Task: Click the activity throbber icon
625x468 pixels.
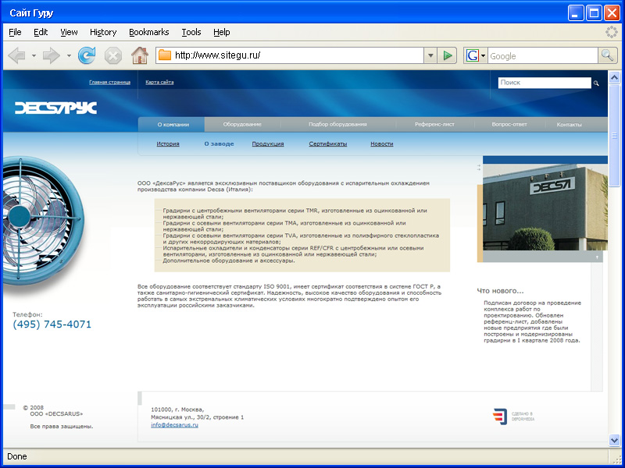Action: coord(612,32)
